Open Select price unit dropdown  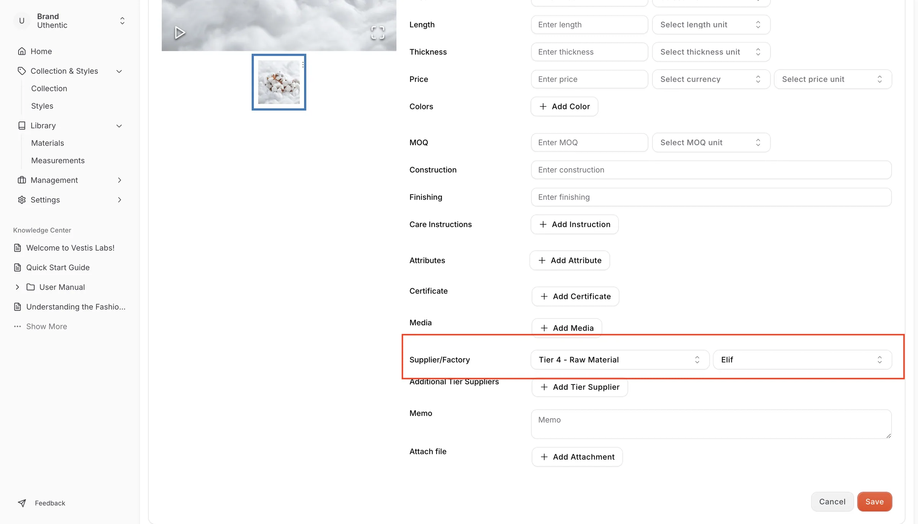tap(833, 79)
